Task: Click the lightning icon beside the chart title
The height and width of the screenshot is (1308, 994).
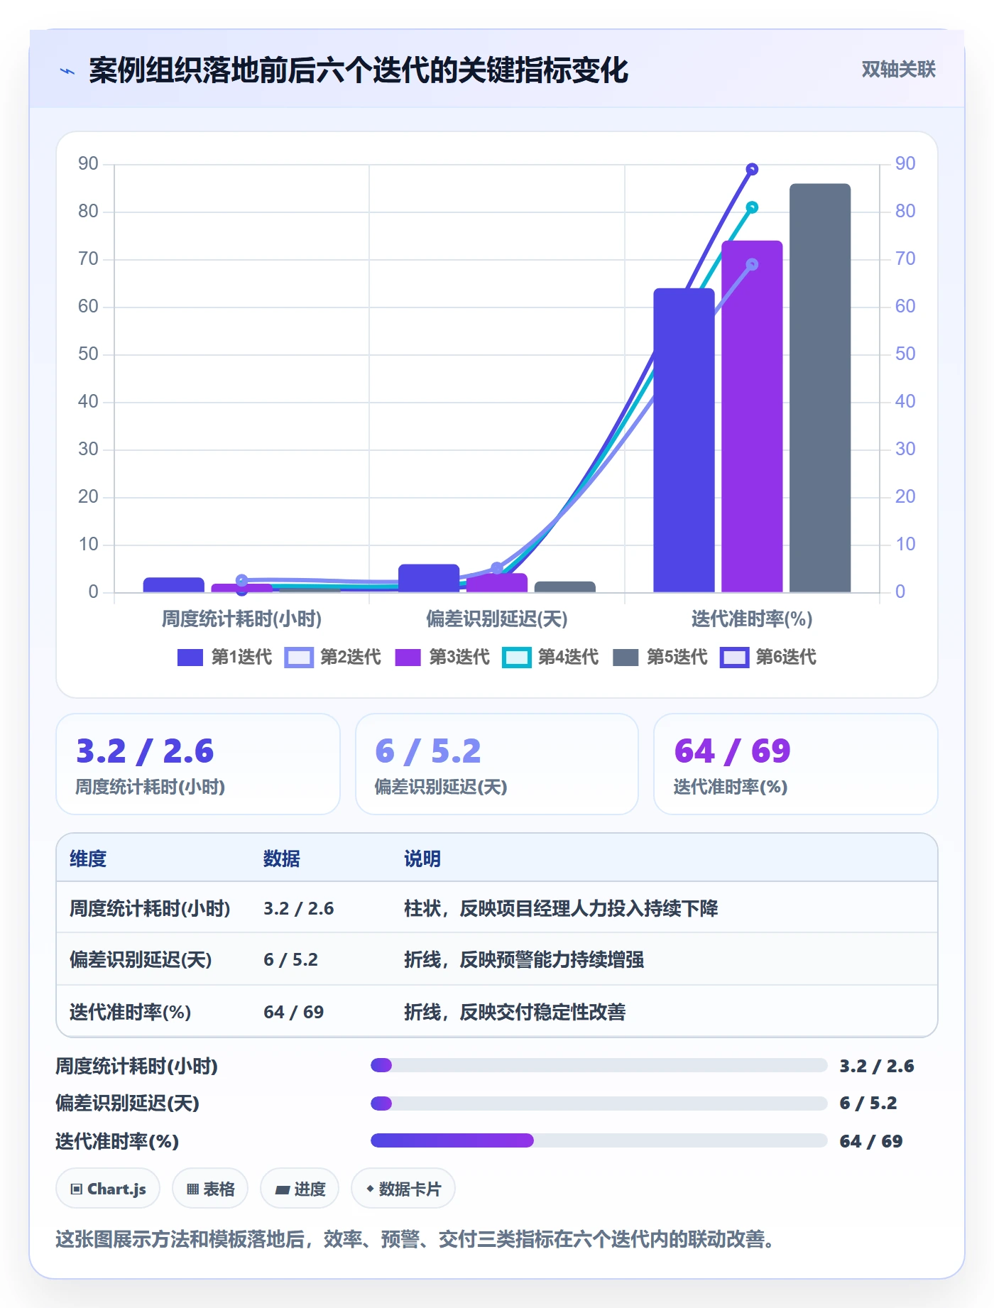Action: (x=67, y=71)
